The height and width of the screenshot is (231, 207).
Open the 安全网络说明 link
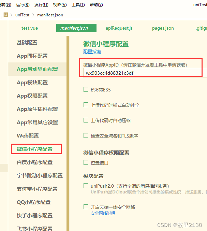tap(103, 213)
